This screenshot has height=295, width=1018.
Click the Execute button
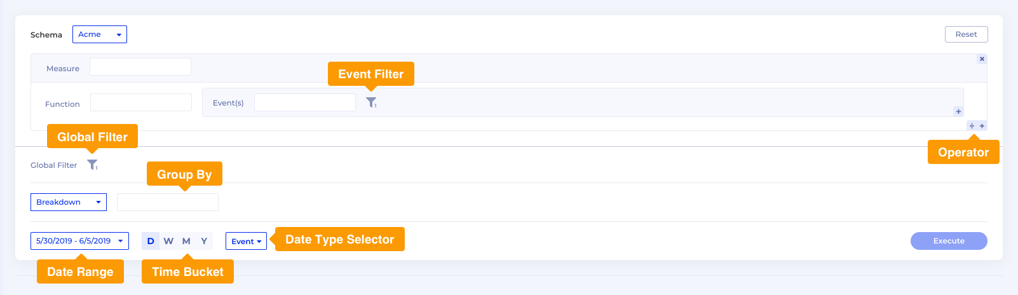[949, 241]
